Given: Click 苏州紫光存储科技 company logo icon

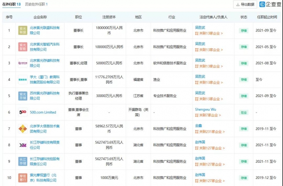Looking at the screenshot, I should tap(23, 96).
